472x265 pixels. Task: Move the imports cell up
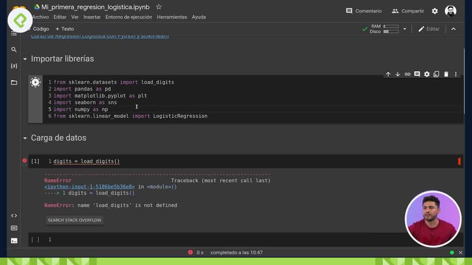point(388,74)
